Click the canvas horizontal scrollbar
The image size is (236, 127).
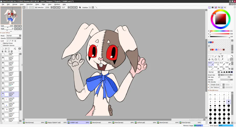coord(119,119)
